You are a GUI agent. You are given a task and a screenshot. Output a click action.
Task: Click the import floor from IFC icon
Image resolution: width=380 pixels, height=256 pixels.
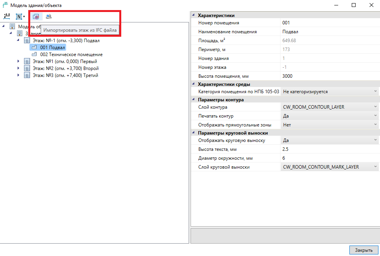pos(36,17)
